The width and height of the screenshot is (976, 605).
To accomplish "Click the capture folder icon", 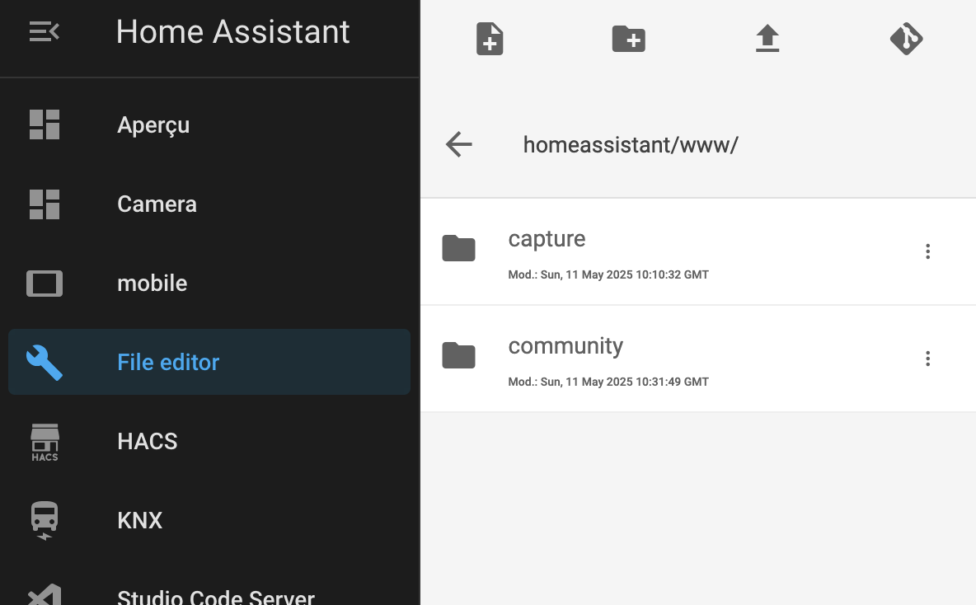I will 458,248.
